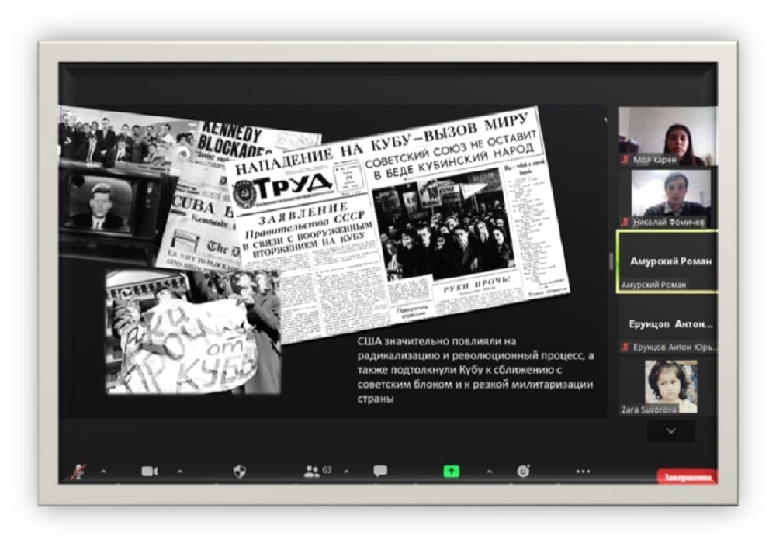
Task: Expand audio settings arrow next to microphone
Action: click(x=103, y=471)
